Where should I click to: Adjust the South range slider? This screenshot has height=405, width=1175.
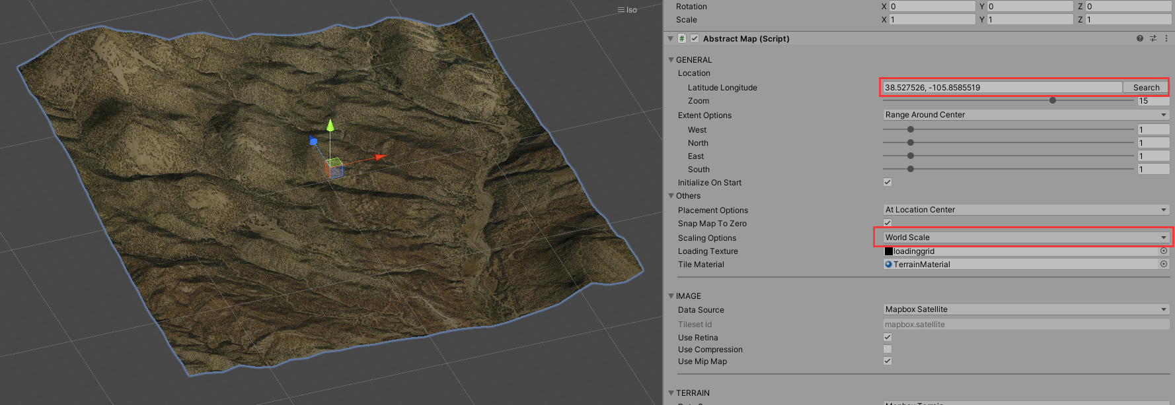(x=911, y=169)
